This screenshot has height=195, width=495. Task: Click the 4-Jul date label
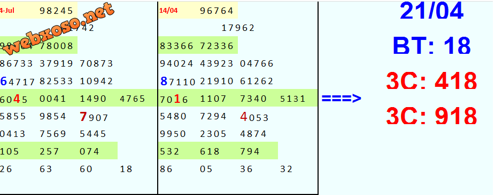point(7,10)
